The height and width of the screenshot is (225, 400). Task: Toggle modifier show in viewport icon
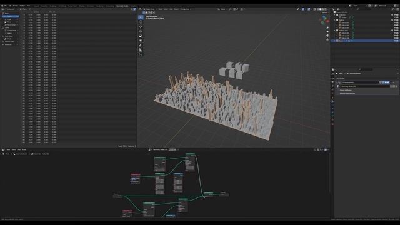(x=386, y=82)
